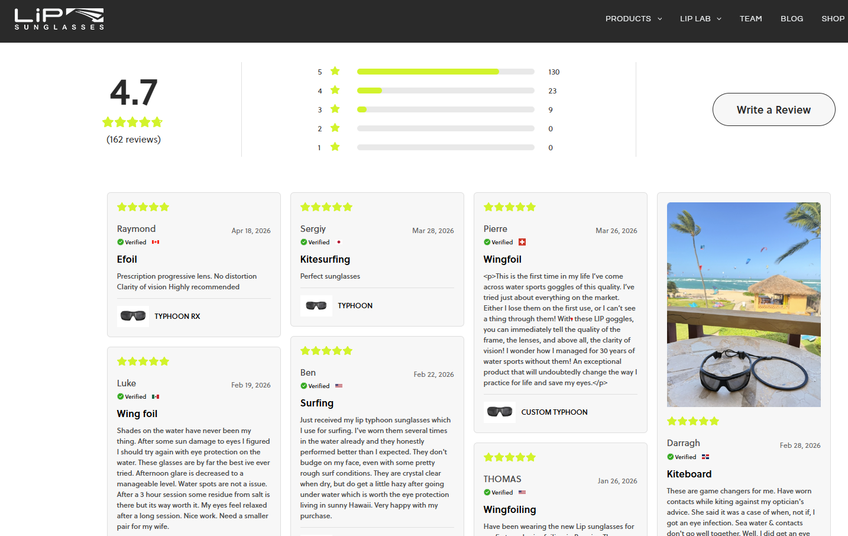Expand the Products dropdown menu
This screenshot has height=536, width=848.
[x=633, y=19]
